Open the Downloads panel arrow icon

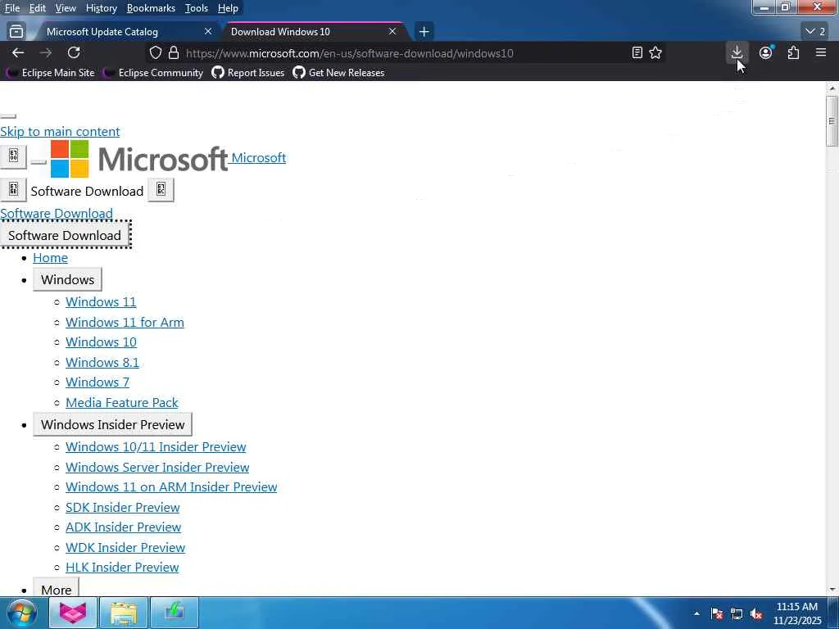737,52
